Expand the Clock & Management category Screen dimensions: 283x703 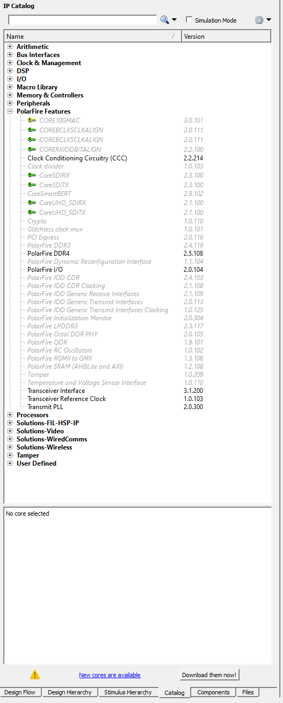[x=10, y=63]
